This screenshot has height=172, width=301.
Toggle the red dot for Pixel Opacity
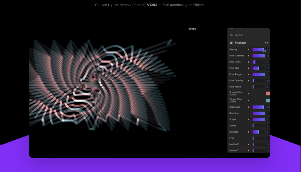[248, 81]
